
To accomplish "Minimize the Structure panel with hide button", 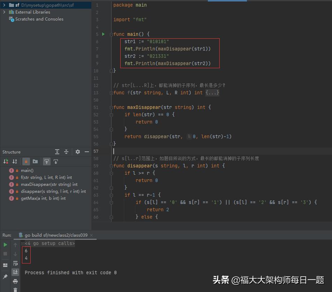I will 87,152.
